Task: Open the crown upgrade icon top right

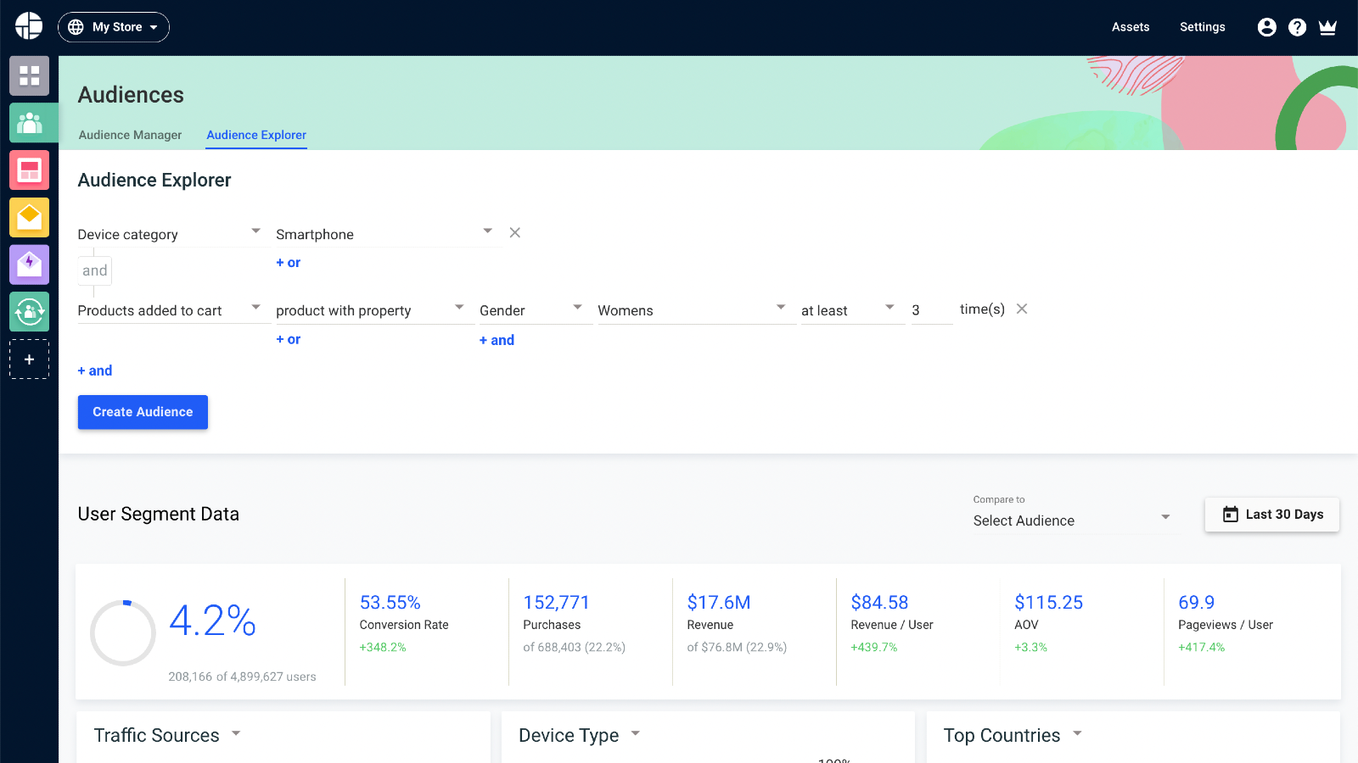Action: click(1327, 26)
